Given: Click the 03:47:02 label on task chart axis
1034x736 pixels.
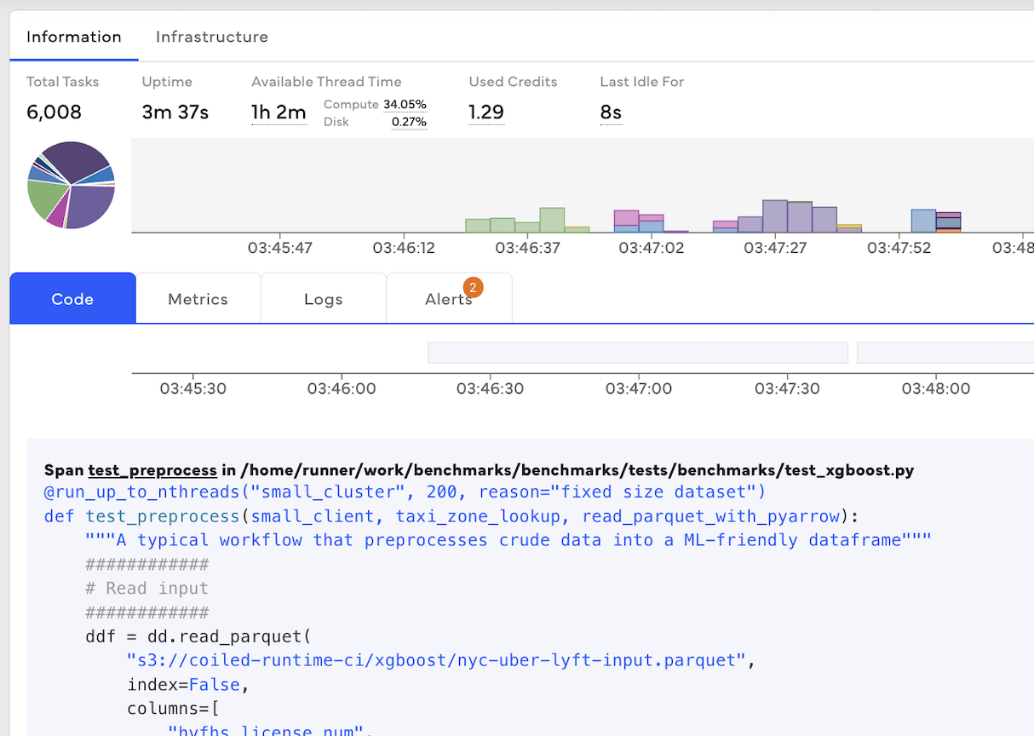Looking at the screenshot, I should (651, 248).
